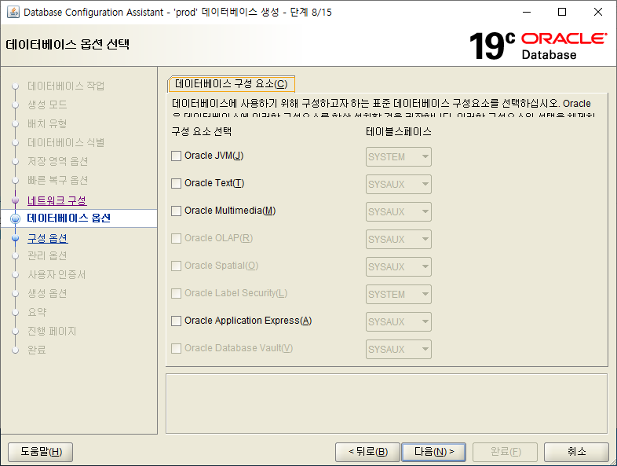Click the 도움말(H) help button
The width and height of the screenshot is (617, 466).
(41, 451)
